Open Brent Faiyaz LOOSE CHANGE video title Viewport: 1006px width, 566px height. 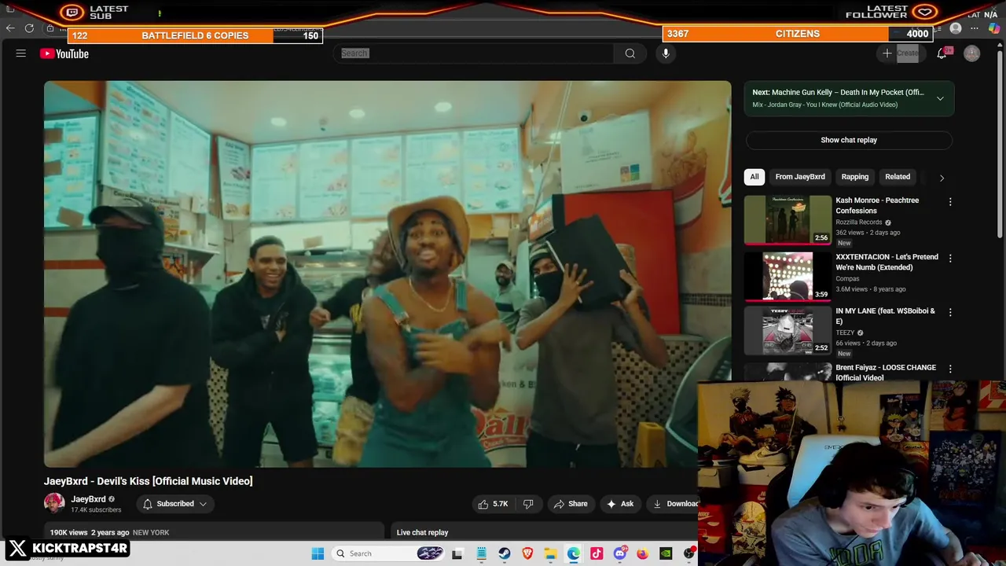(886, 373)
